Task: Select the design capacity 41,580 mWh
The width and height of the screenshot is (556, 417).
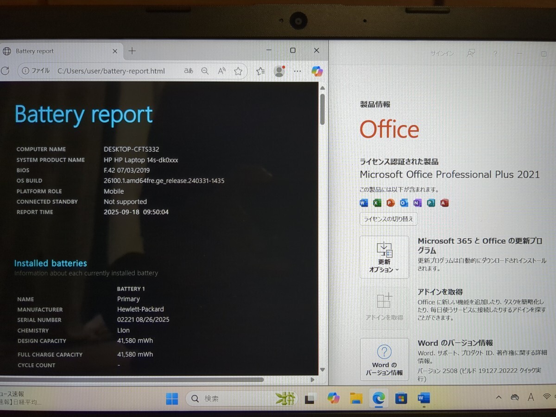Action: [x=135, y=341]
